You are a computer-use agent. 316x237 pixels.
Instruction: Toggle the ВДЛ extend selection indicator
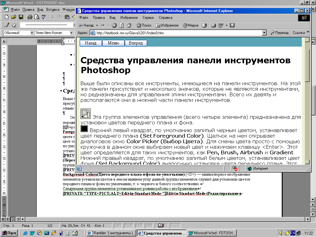(139, 226)
